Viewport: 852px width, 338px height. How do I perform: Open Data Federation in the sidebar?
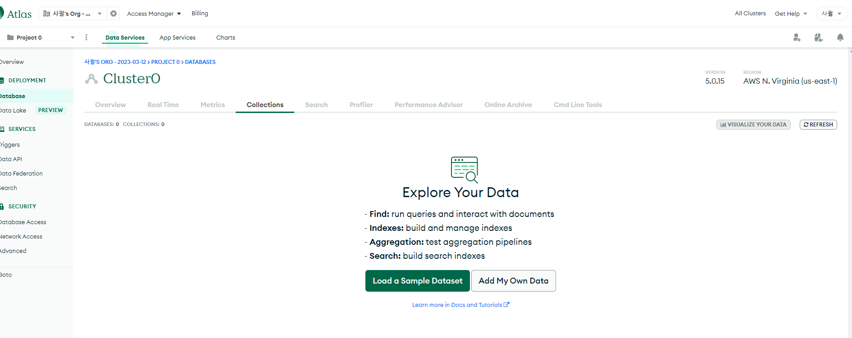[x=21, y=174]
